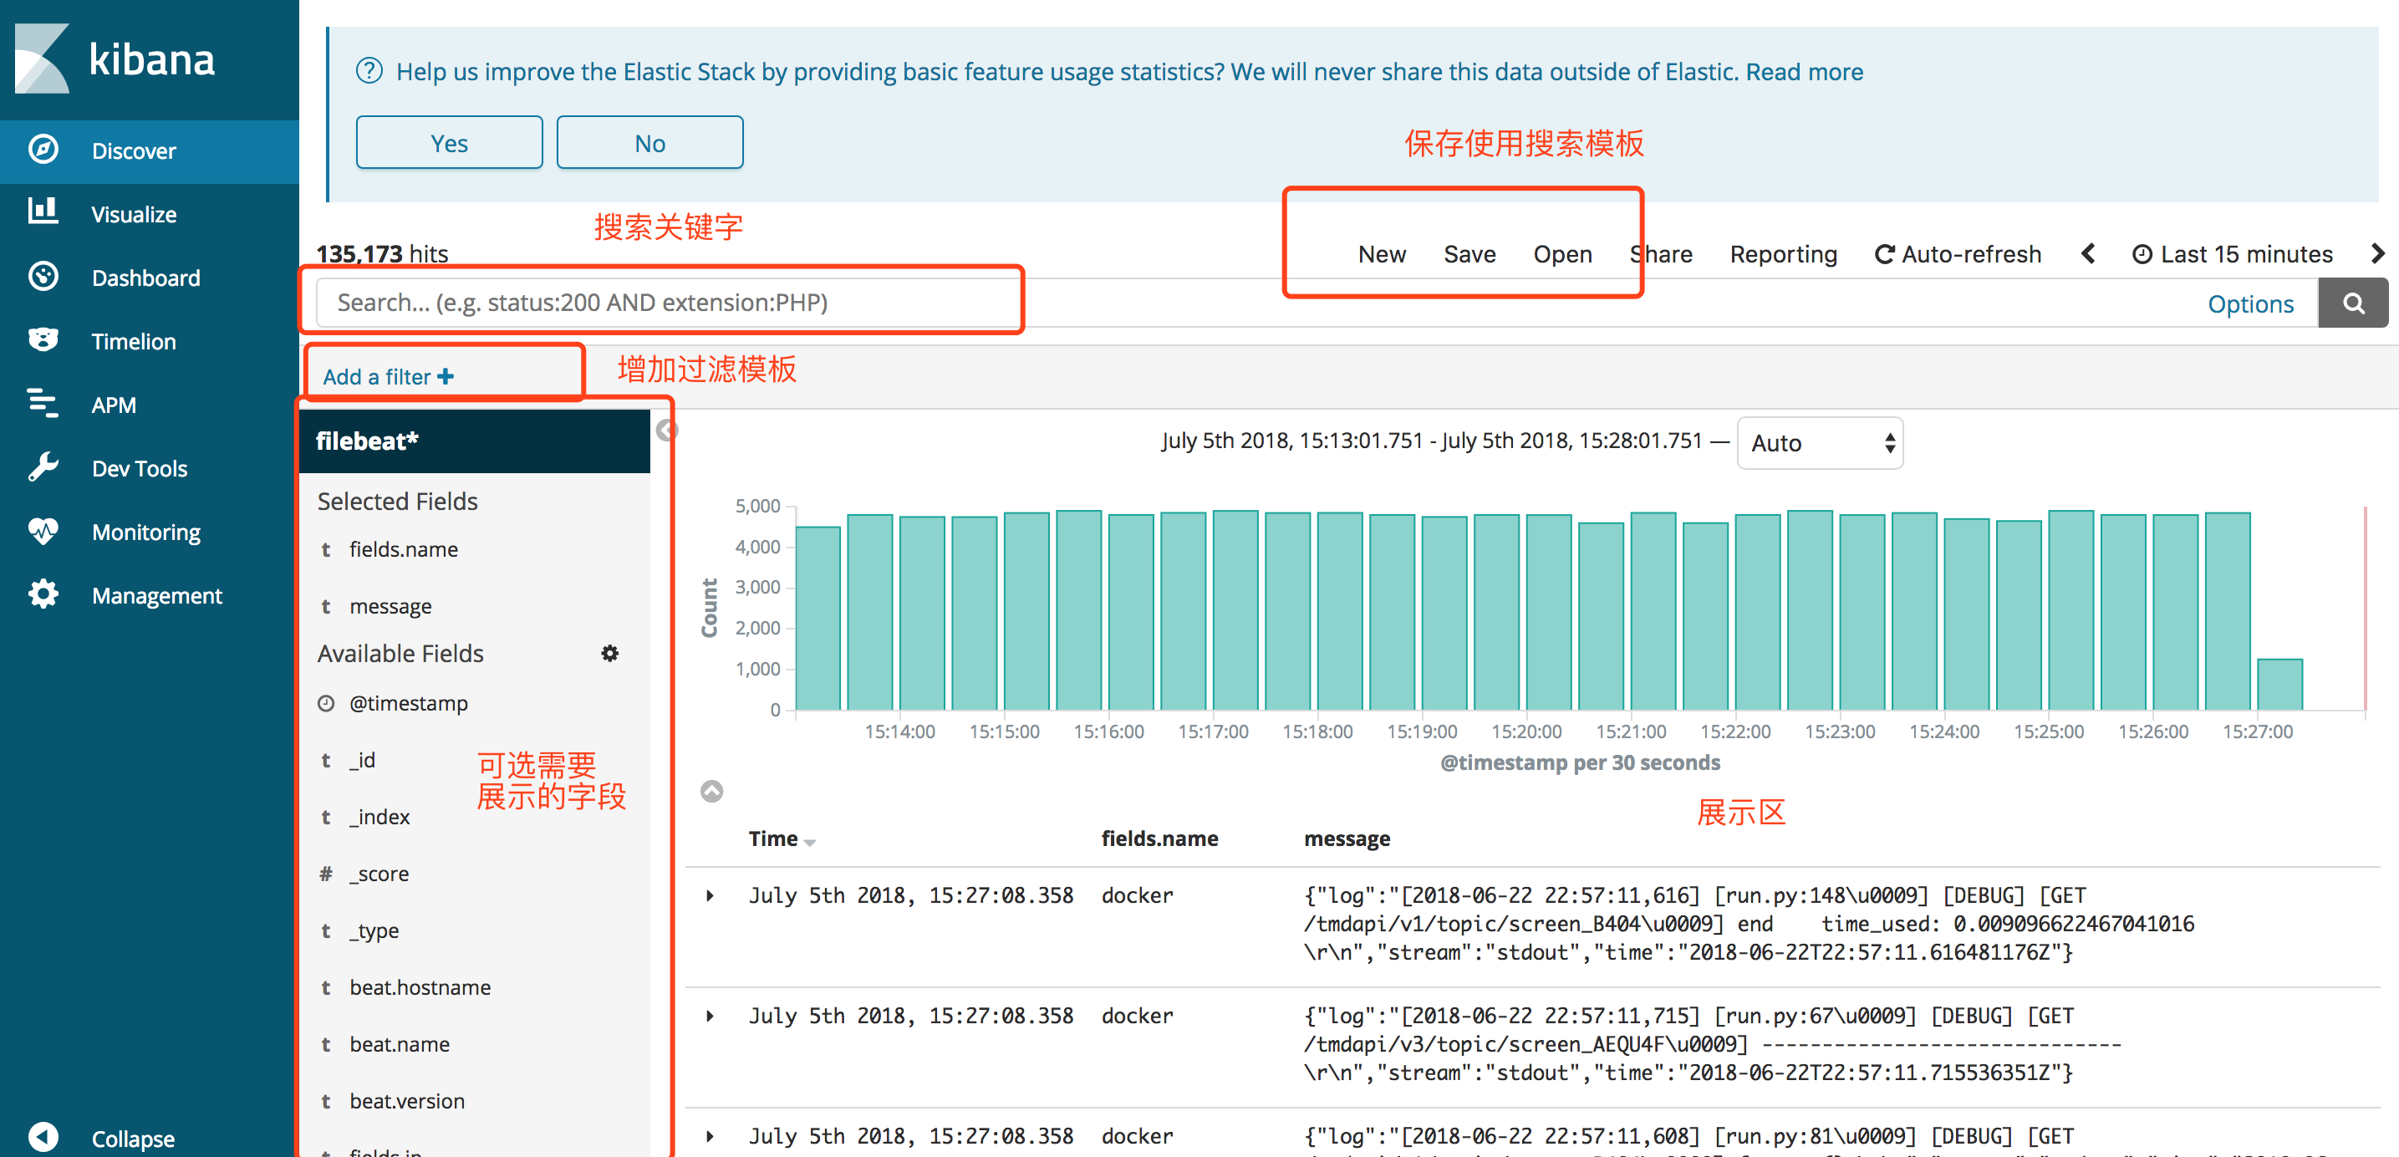Screen dimensions: 2399x1157
Task: Select beat.hostname field
Action: (420, 987)
